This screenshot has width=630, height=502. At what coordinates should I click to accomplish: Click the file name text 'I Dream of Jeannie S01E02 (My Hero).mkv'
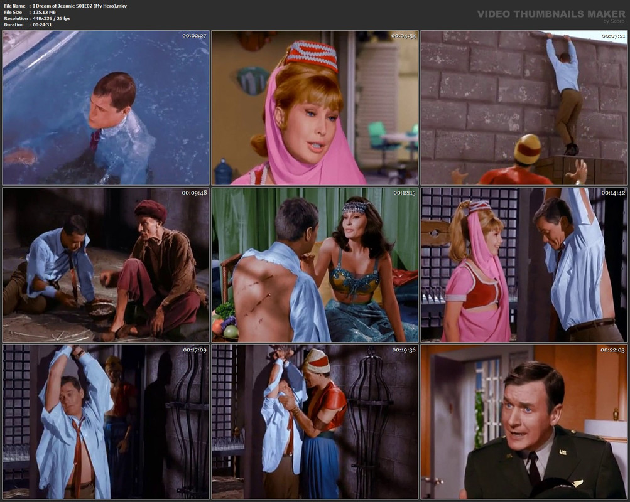coord(80,6)
